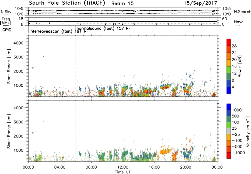Click the '25' label on the Velocity color bar
The height and width of the screenshot is (174, 251).
tap(234, 128)
